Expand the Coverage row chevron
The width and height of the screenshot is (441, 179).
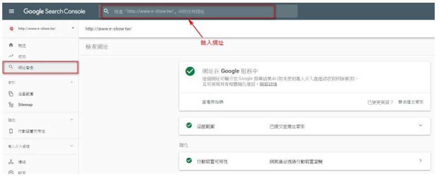pyautogui.click(x=420, y=126)
